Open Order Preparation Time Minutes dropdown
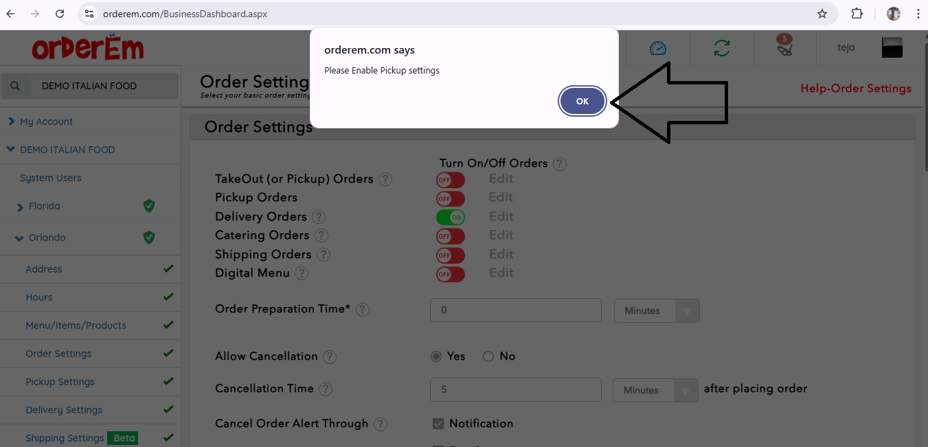Image resolution: width=928 pixels, height=447 pixels. (656, 311)
